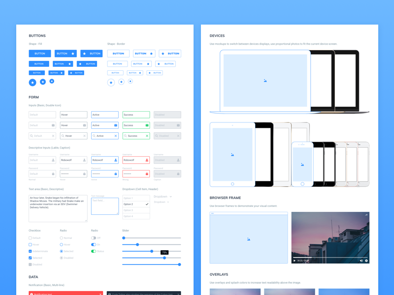Click the smallest outlined circular star button
Viewport: 394px width, 295px height.
(130, 81)
